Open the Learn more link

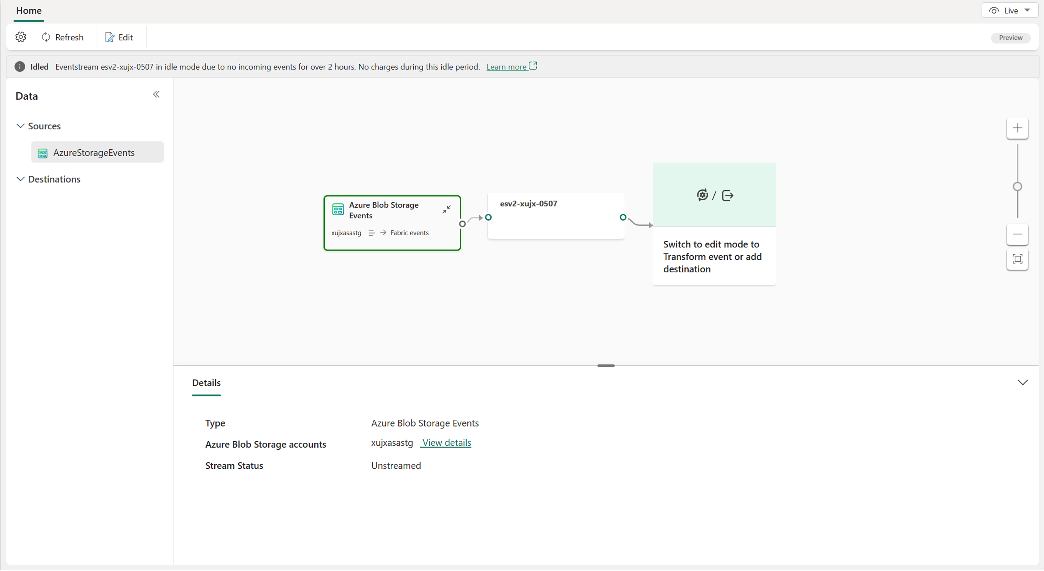(511, 66)
